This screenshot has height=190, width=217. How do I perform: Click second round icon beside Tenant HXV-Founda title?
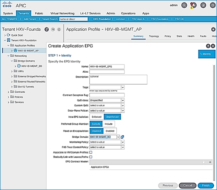(x=53, y=30)
